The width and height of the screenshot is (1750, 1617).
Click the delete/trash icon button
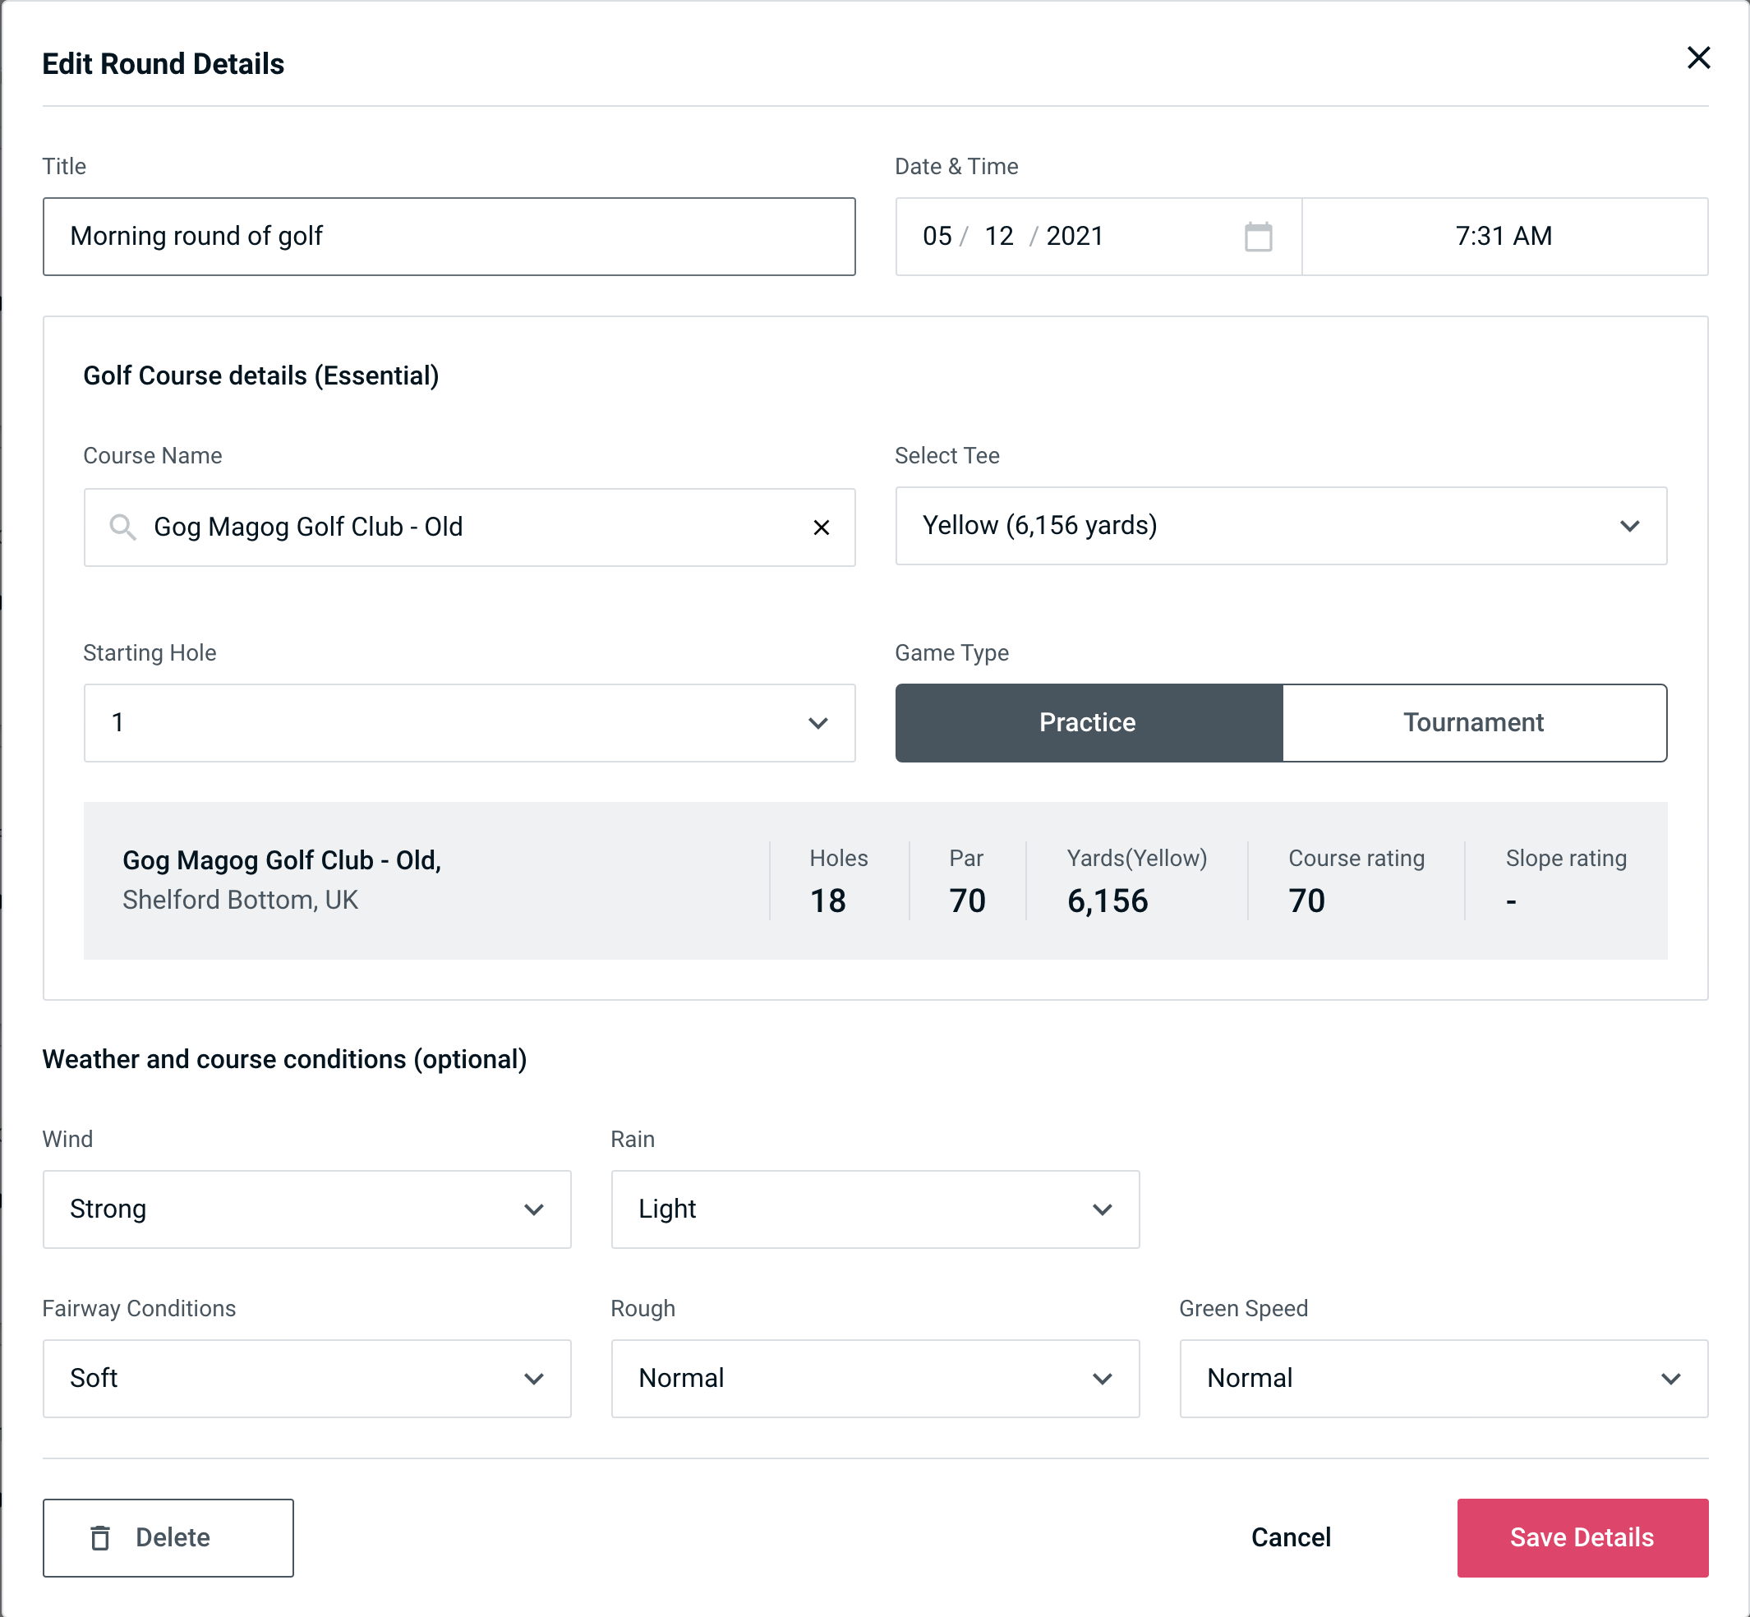104,1538
